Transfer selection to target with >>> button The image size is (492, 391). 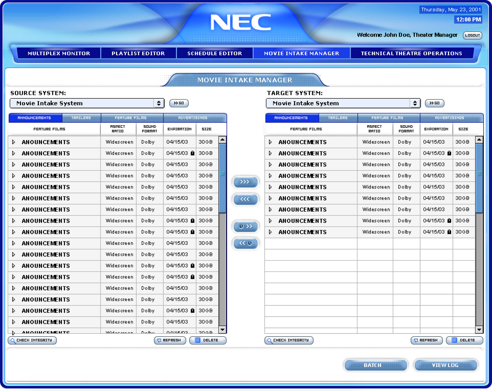pos(245,182)
